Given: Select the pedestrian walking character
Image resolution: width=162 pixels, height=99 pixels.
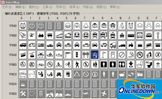Looking at the screenshot, I should point(77,65).
